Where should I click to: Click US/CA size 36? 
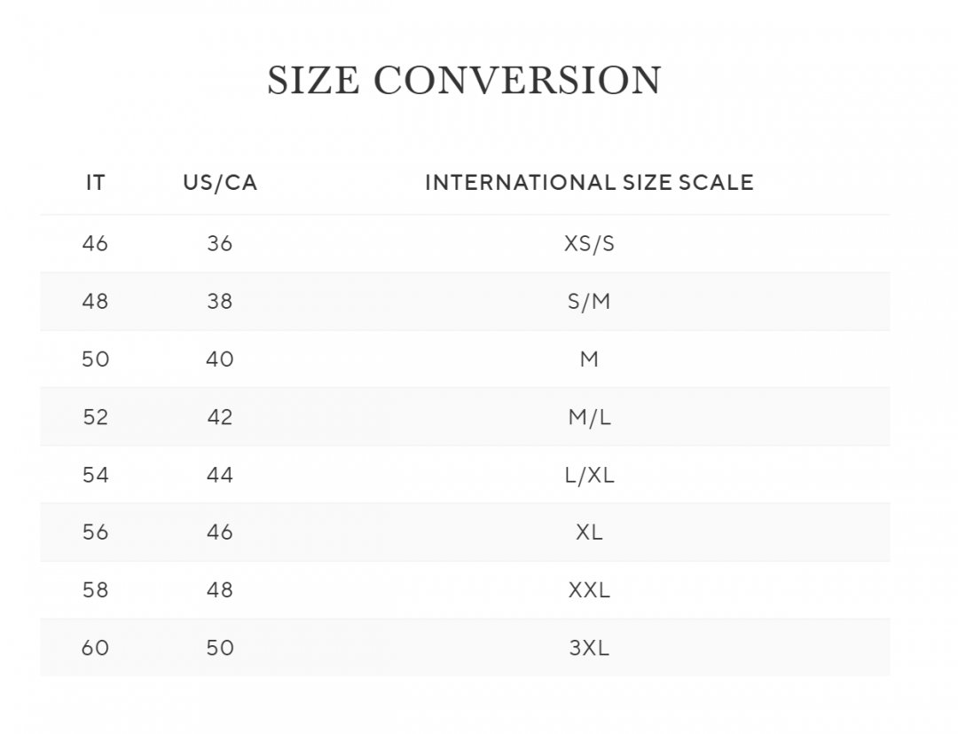coord(220,243)
